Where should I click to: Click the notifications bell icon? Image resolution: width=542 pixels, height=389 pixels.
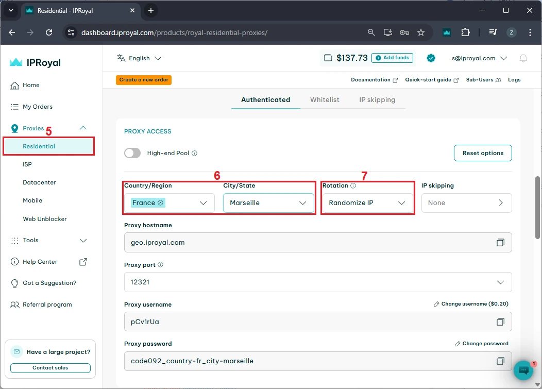523,58
